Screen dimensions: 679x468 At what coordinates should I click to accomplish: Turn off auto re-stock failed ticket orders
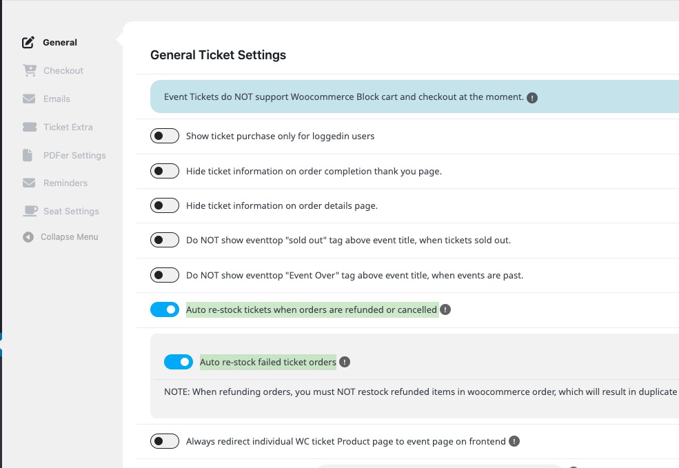coord(179,362)
